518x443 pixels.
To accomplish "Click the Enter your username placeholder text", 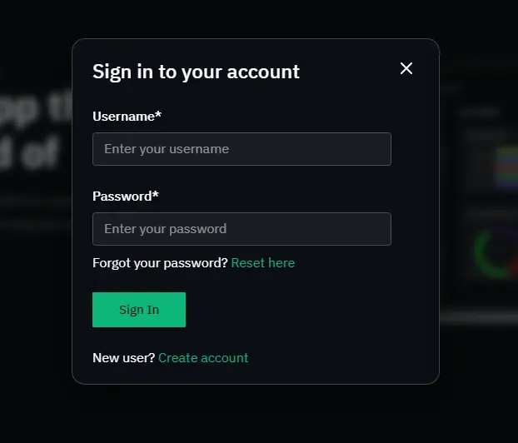I will [x=167, y=149].
